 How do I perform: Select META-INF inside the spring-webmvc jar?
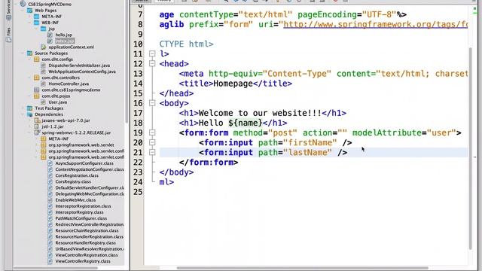pos(59,139)
